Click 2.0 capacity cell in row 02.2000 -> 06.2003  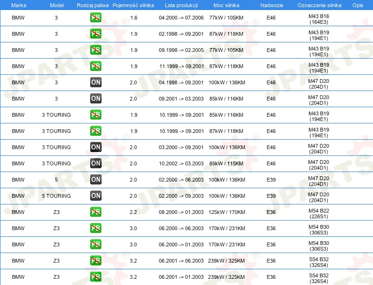click(x=133, y=180)
